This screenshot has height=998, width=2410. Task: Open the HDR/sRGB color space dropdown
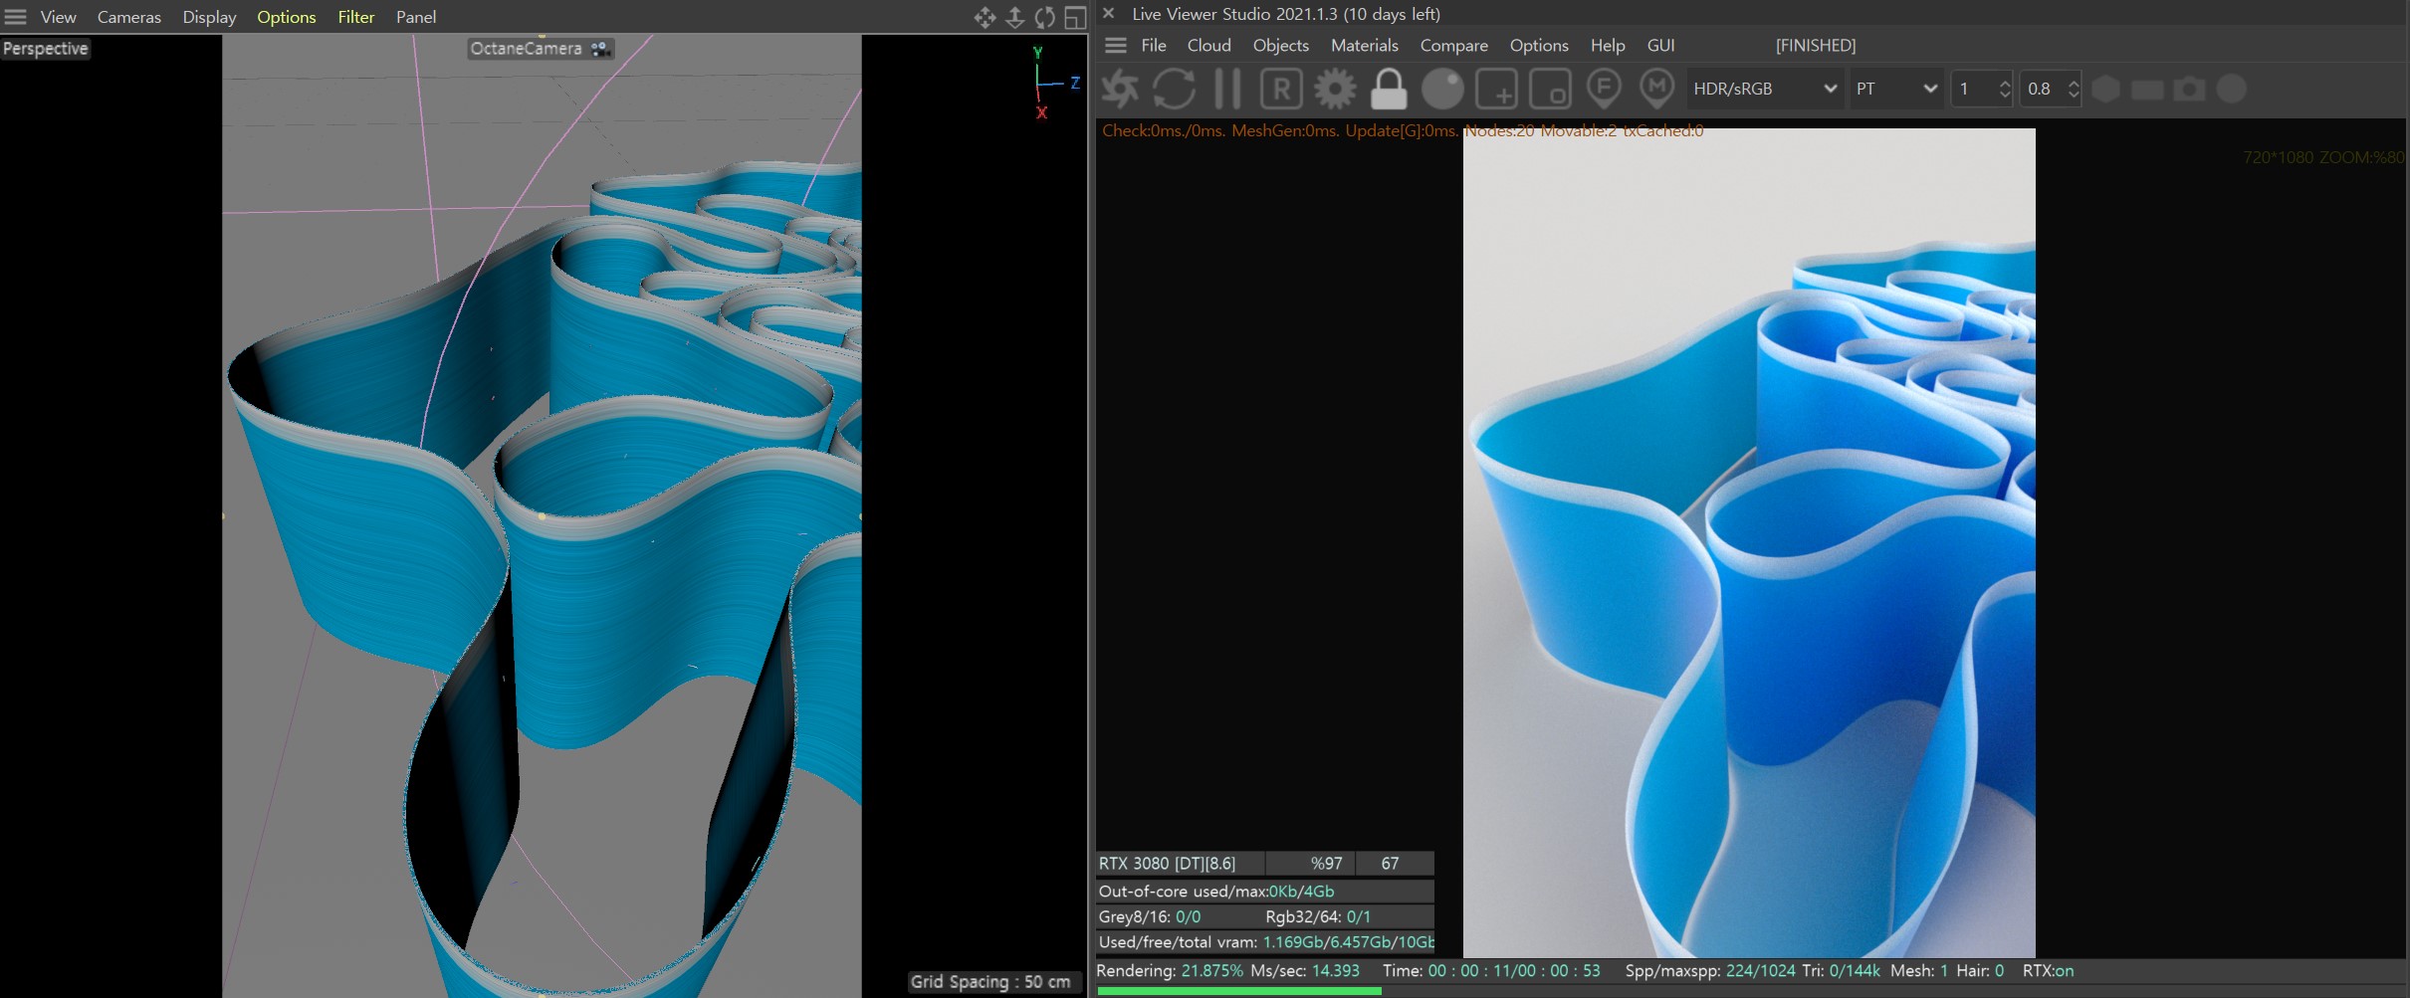tap(1764, 89)
